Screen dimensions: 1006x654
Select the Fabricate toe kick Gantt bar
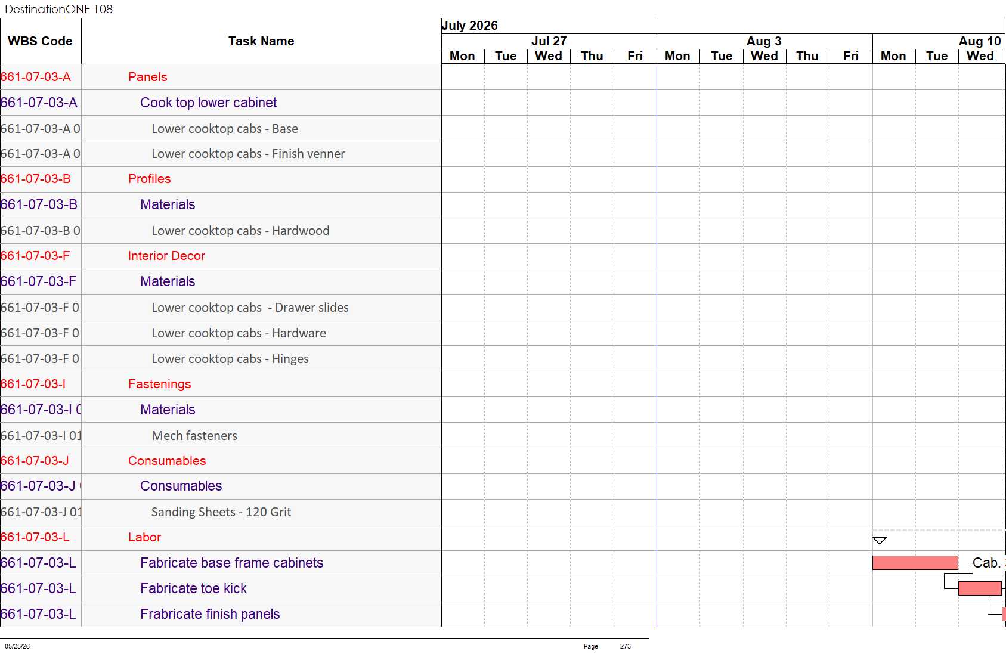(x=980, y=588)
